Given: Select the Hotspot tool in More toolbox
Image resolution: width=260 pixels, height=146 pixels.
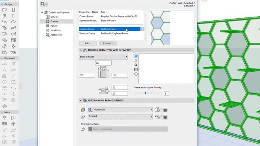Looking at the screenshot, I should pyautogui.click(x=13, y=136).
